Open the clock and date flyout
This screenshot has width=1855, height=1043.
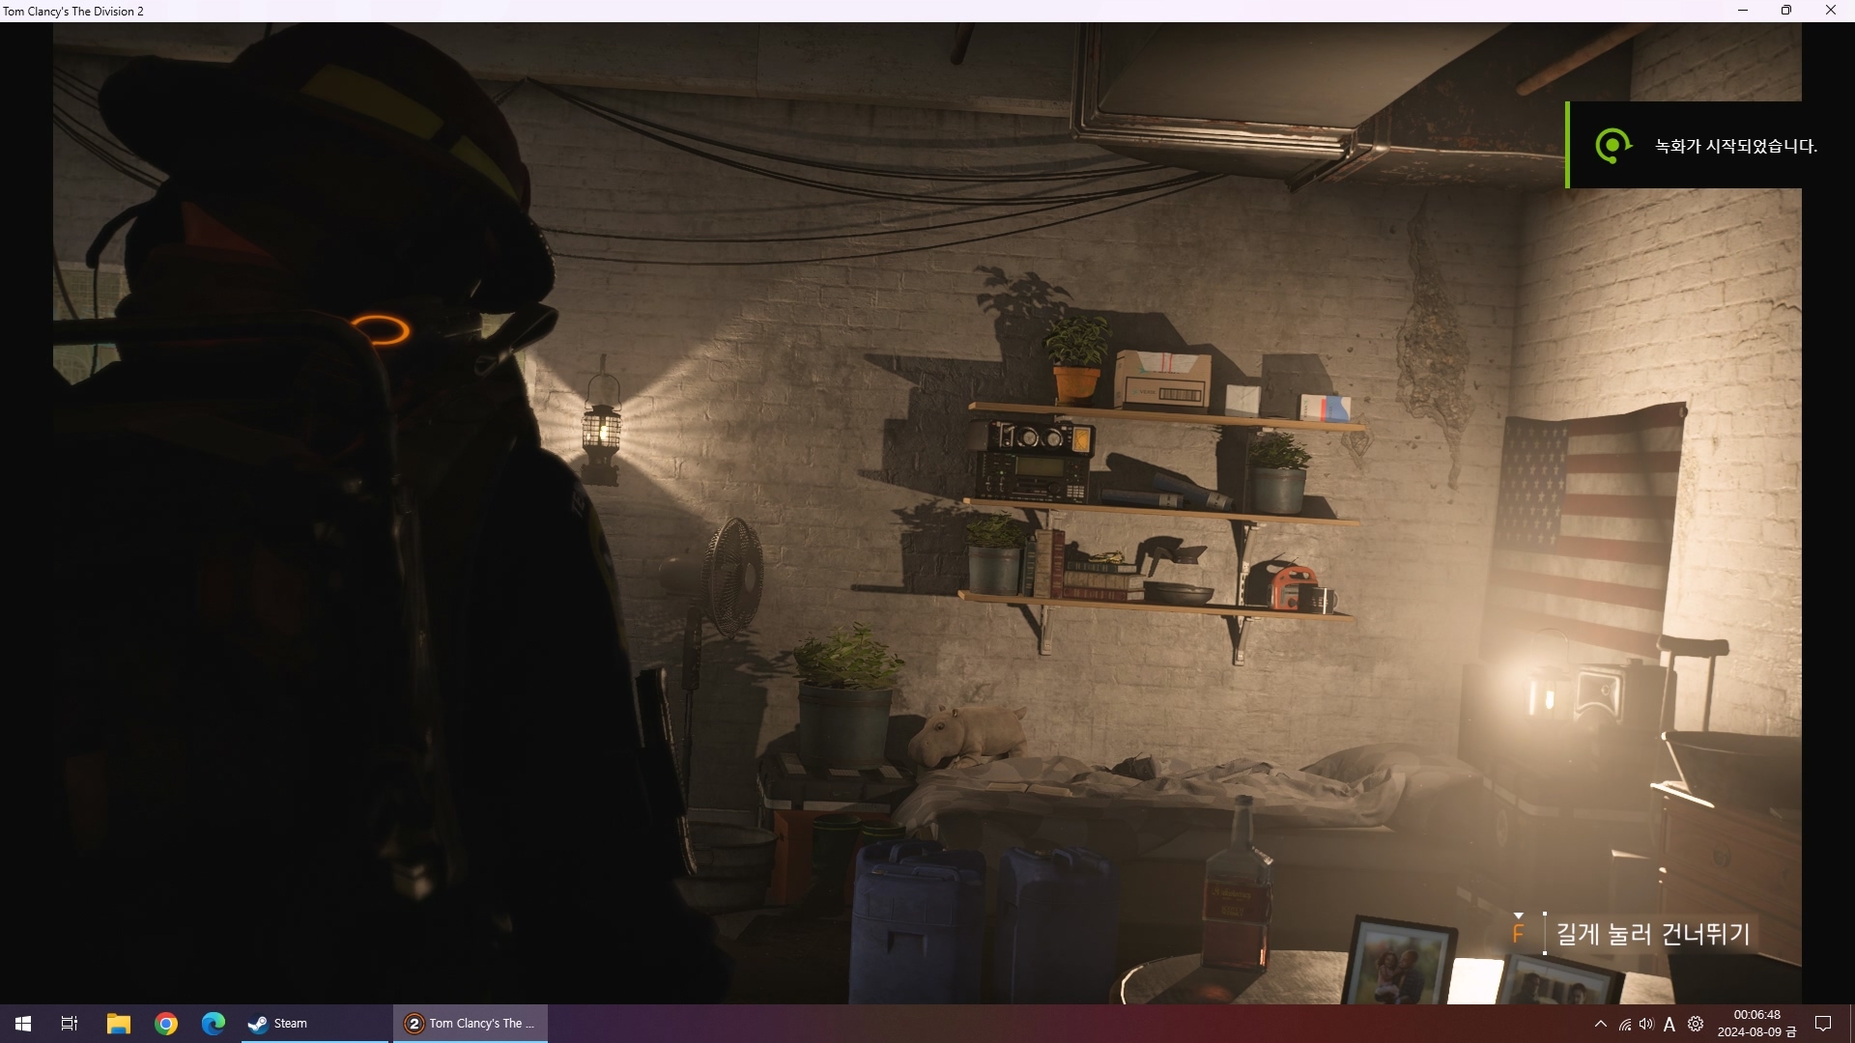pyautogui.click(x=1756, y=1024)
